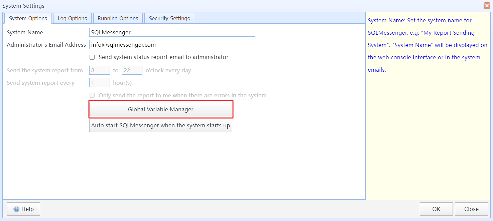Open the Security Settings tab
Viewport: 493px width, 221px height.
click(x=169, y=18)
